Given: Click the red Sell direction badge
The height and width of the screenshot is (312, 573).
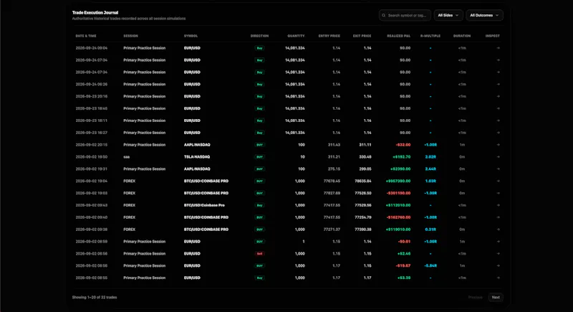Looking at the screenshot, I should click(x=259, y=253).
